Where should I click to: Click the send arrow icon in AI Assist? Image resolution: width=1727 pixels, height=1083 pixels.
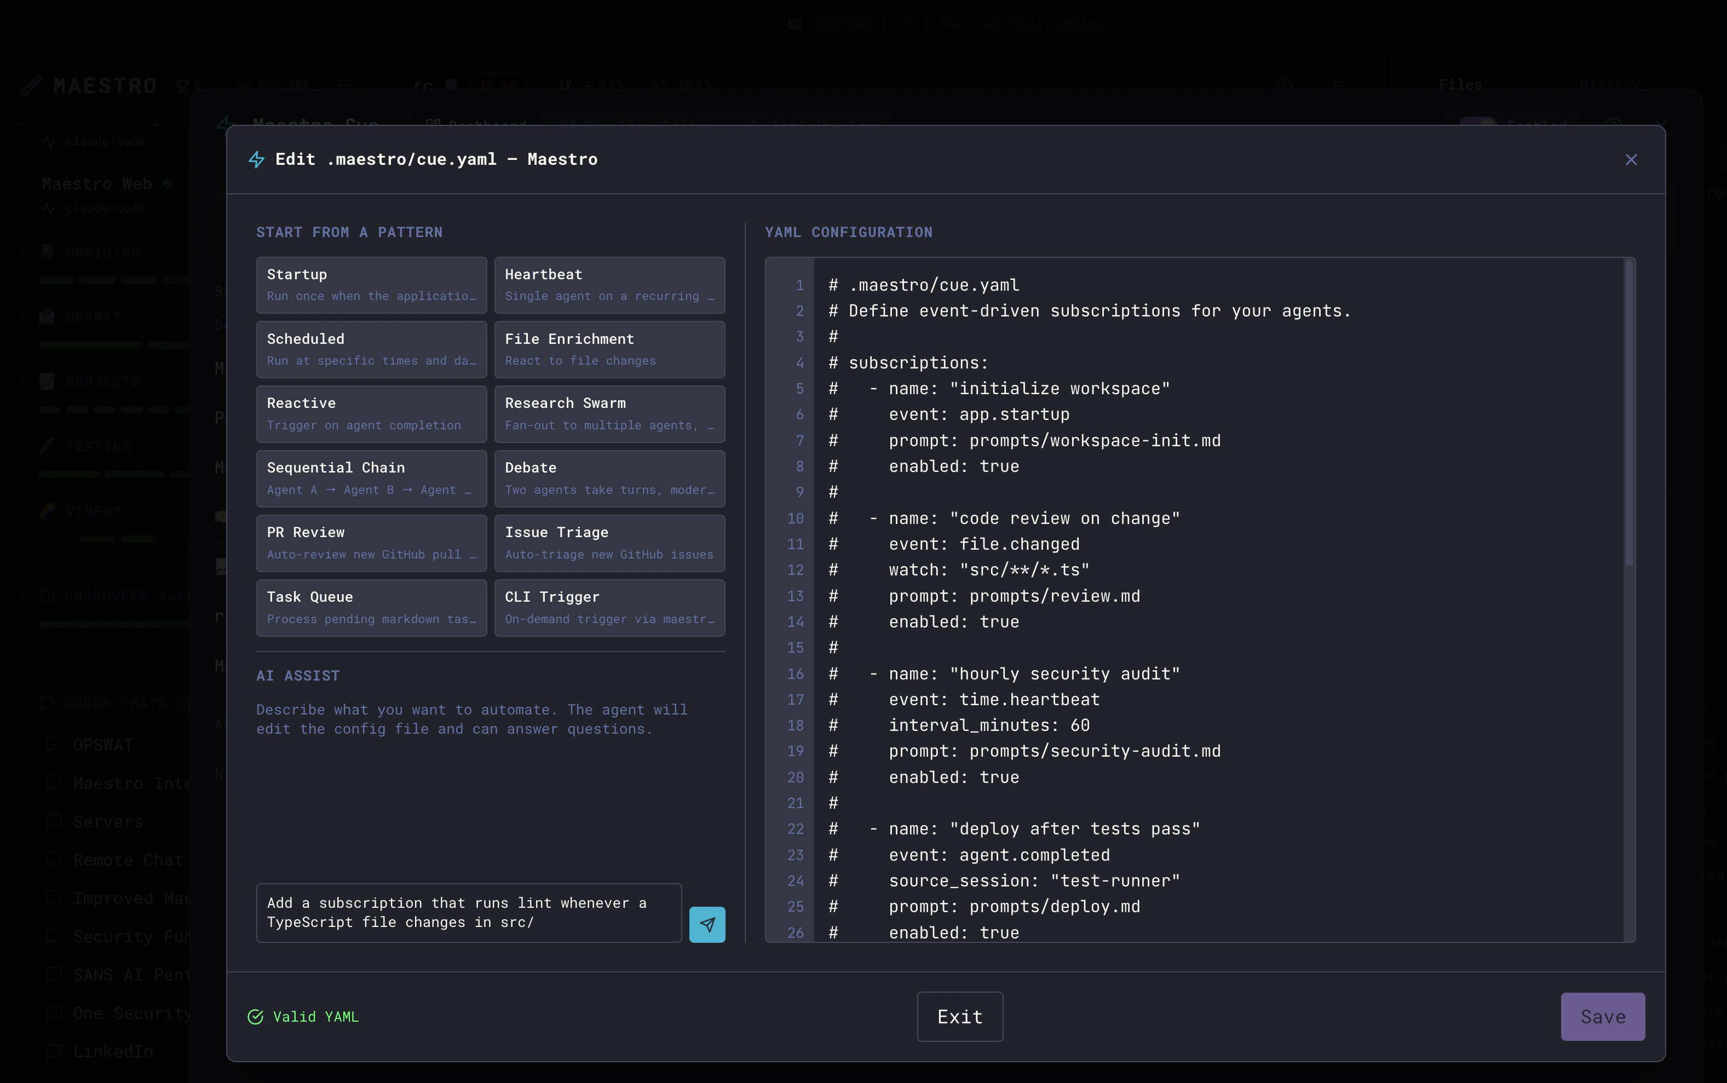[x=707, y=925]
